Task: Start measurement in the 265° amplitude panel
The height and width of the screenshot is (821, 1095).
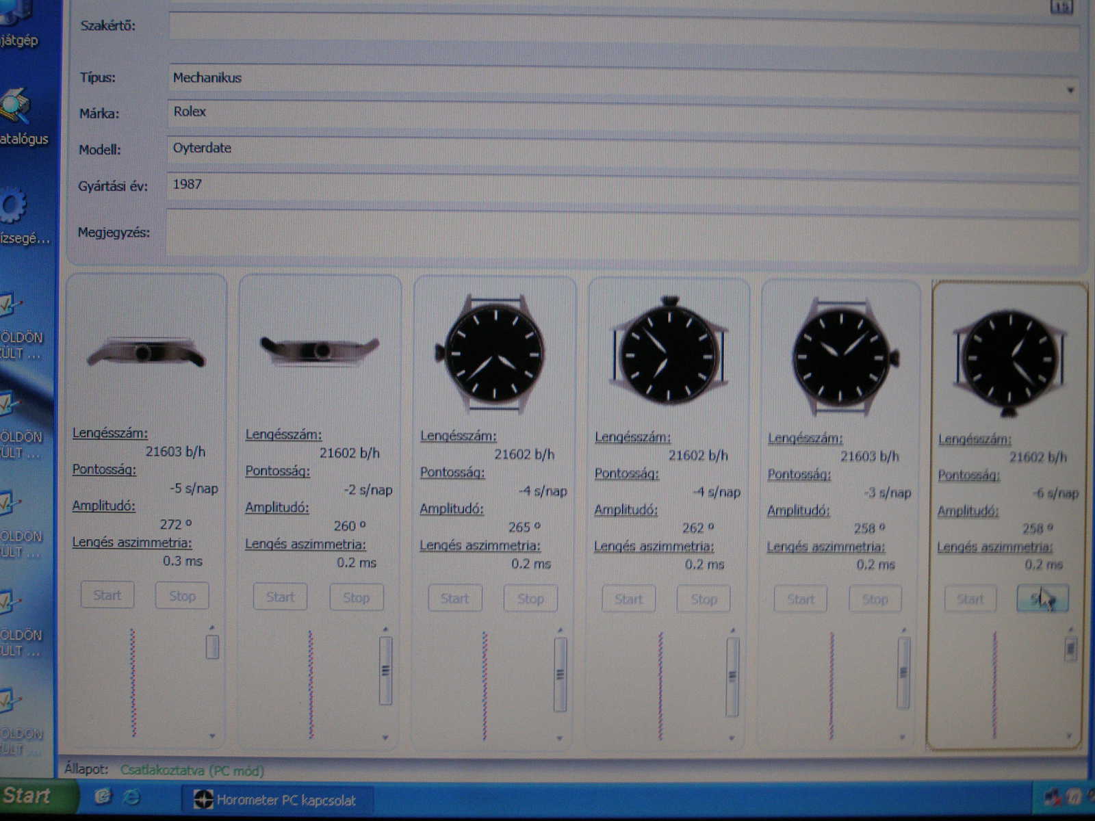Action: (x=455, y=599)
